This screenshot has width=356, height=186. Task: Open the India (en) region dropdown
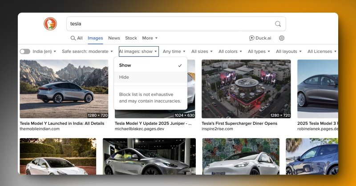[44, 51]
